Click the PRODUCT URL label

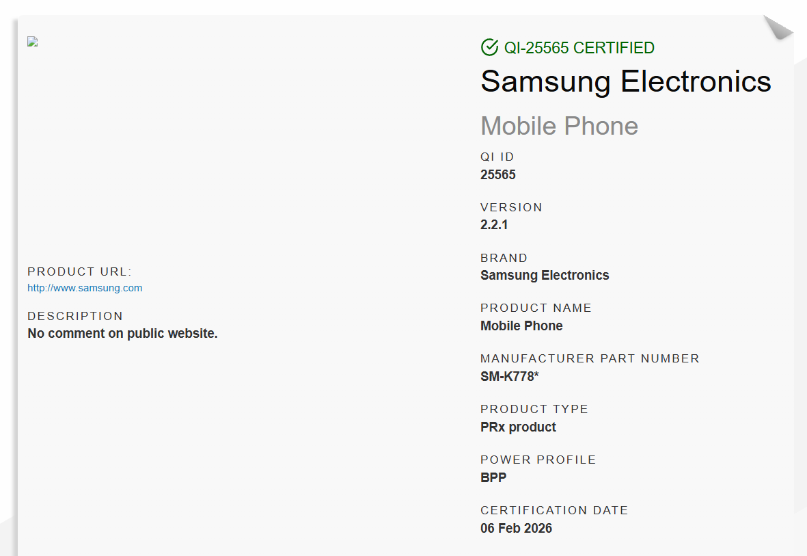[79, 272]
